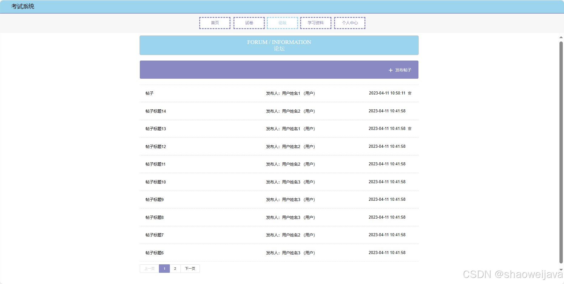
Task: Select the 论坛 tab
Action: coord(282,23)
